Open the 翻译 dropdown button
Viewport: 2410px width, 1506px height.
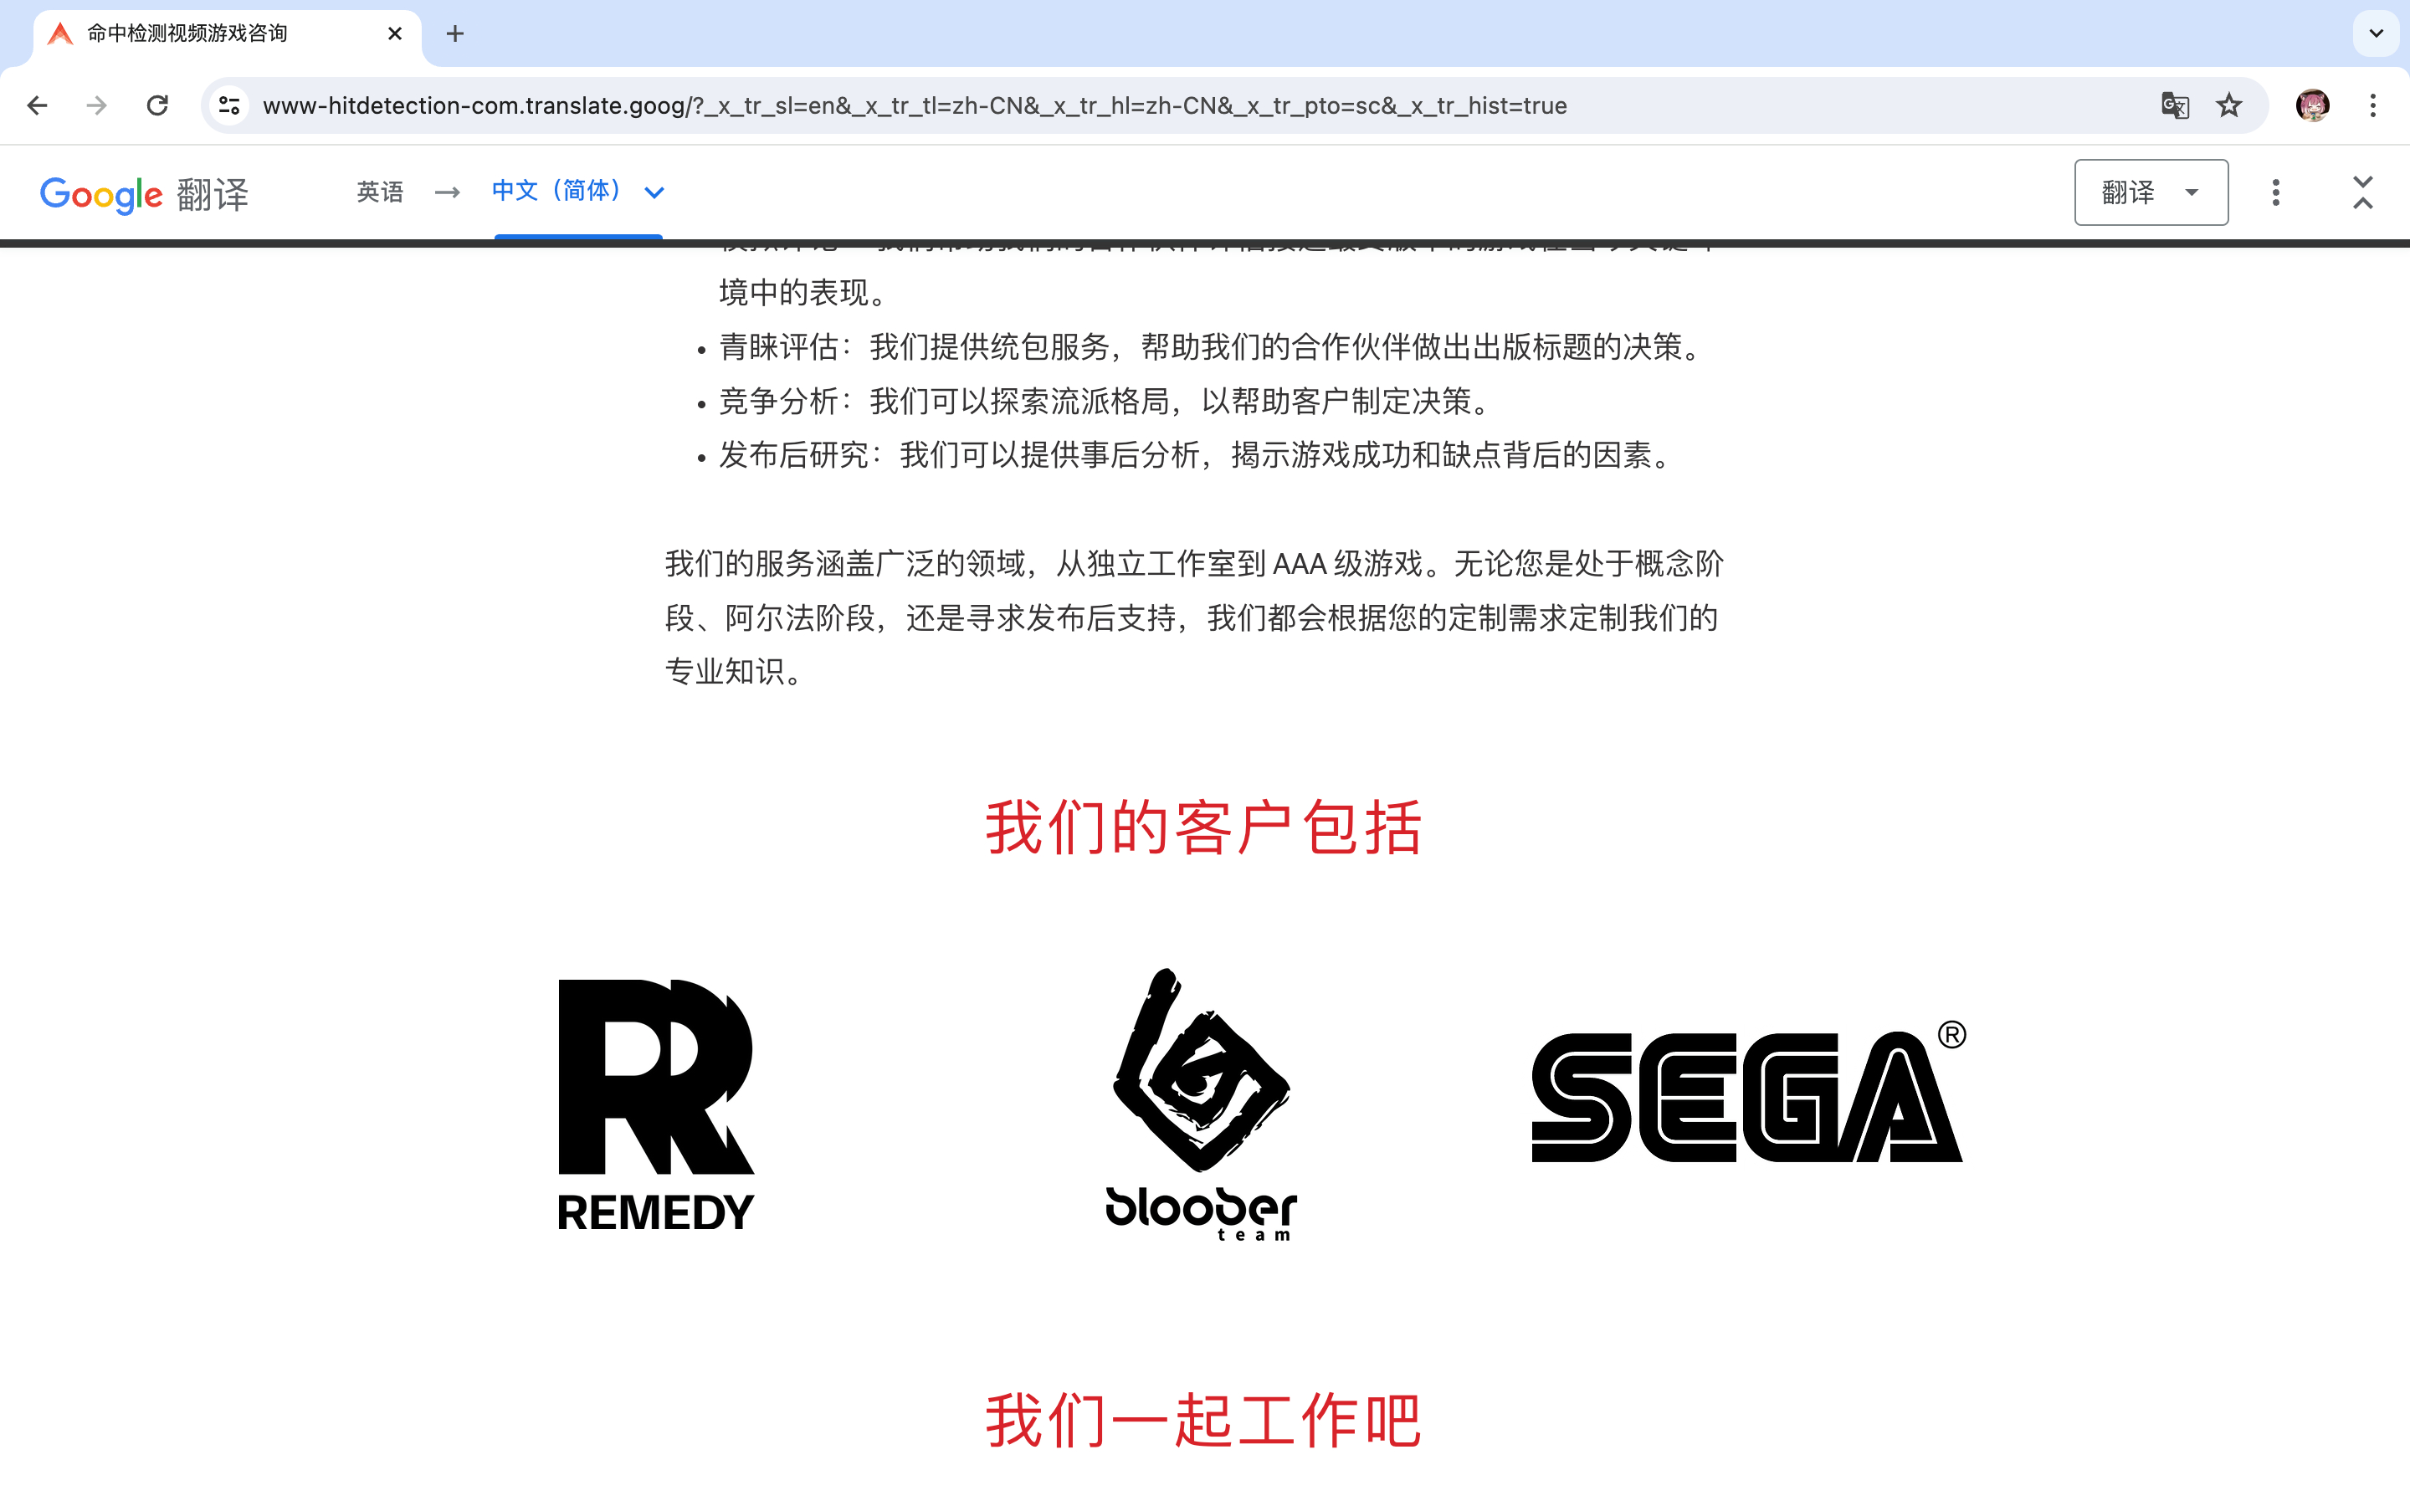tap(2151, 192)
